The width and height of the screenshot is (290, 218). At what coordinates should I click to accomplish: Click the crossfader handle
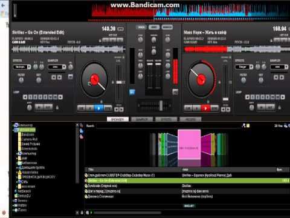click(x=161, y=105)
